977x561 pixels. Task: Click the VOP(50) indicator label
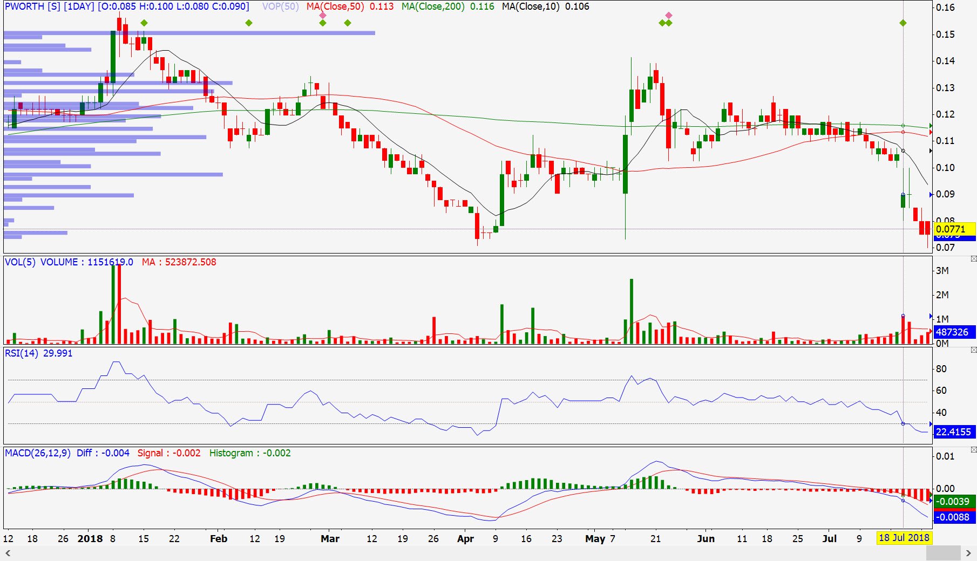pos(280,6)
